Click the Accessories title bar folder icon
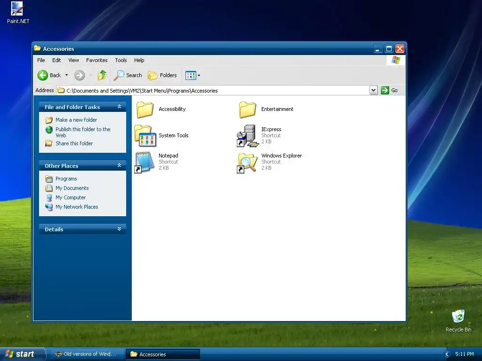The image size is (482, 361). (38, 48)
